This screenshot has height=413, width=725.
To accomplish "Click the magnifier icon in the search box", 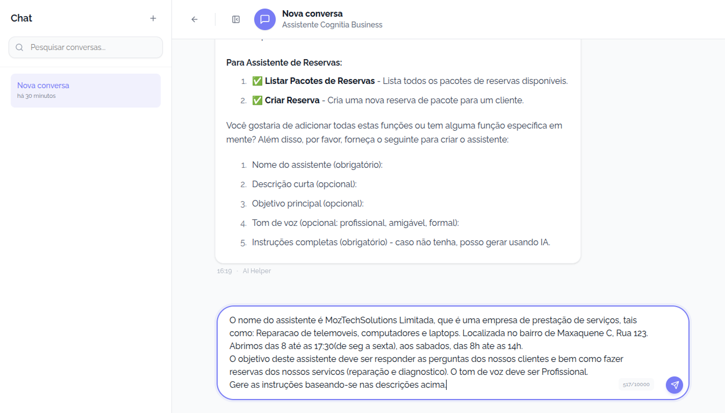I will tap(19, 47).
